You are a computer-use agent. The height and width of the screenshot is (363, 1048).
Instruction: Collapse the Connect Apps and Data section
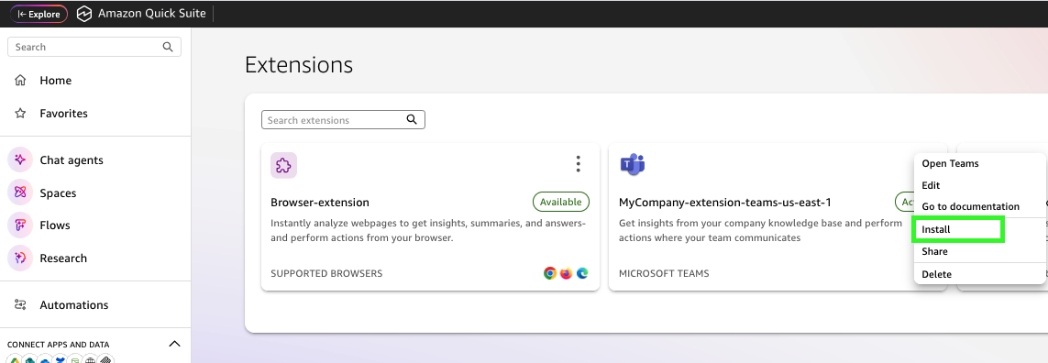pyautogui.click(x=174, y=344)
